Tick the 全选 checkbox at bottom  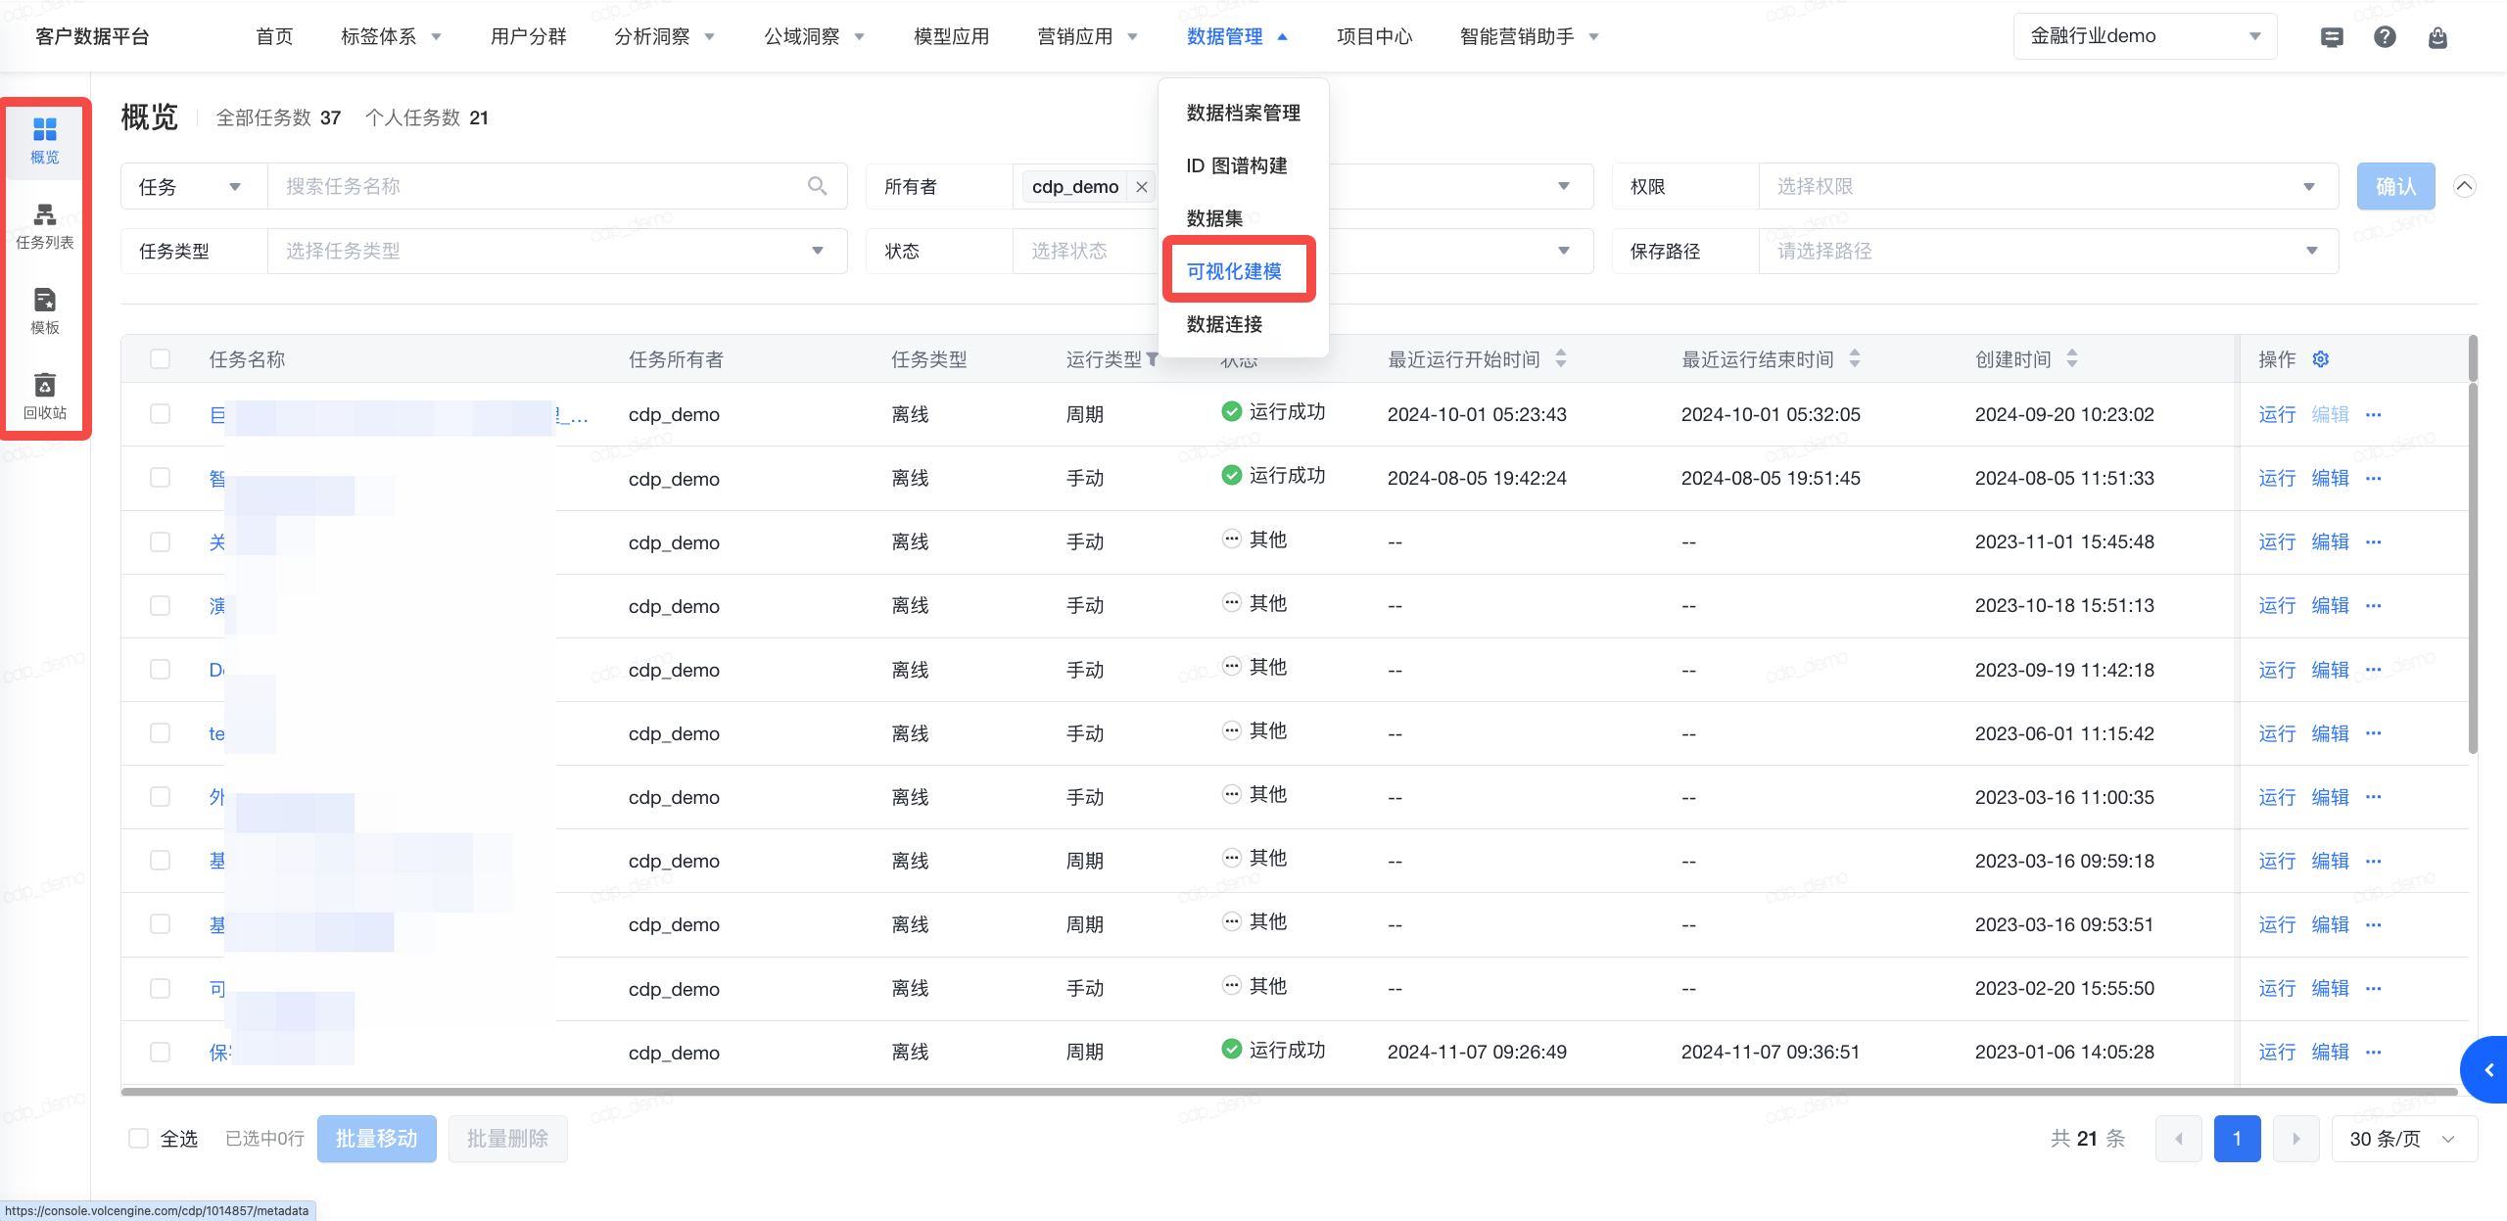139,1139
